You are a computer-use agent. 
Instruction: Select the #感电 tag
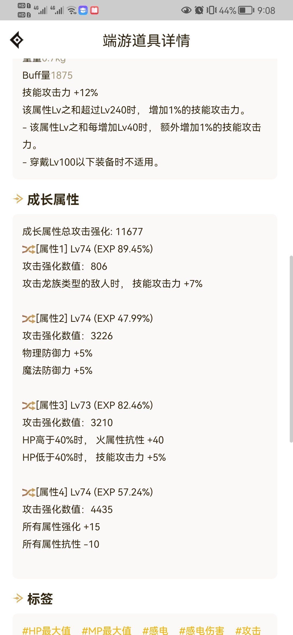[x=155, y=630]
